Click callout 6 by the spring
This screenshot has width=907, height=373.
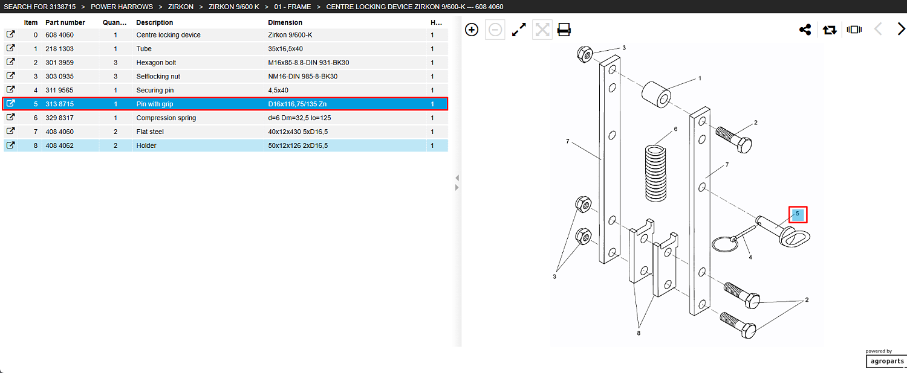[x=675, y=129]
